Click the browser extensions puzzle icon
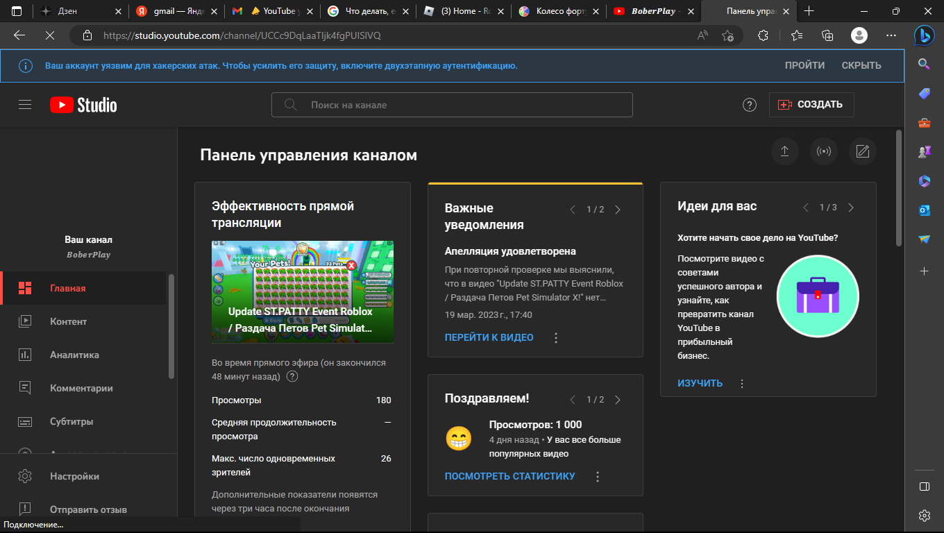This screenshot has height=533, width=944. pos(763,35)
